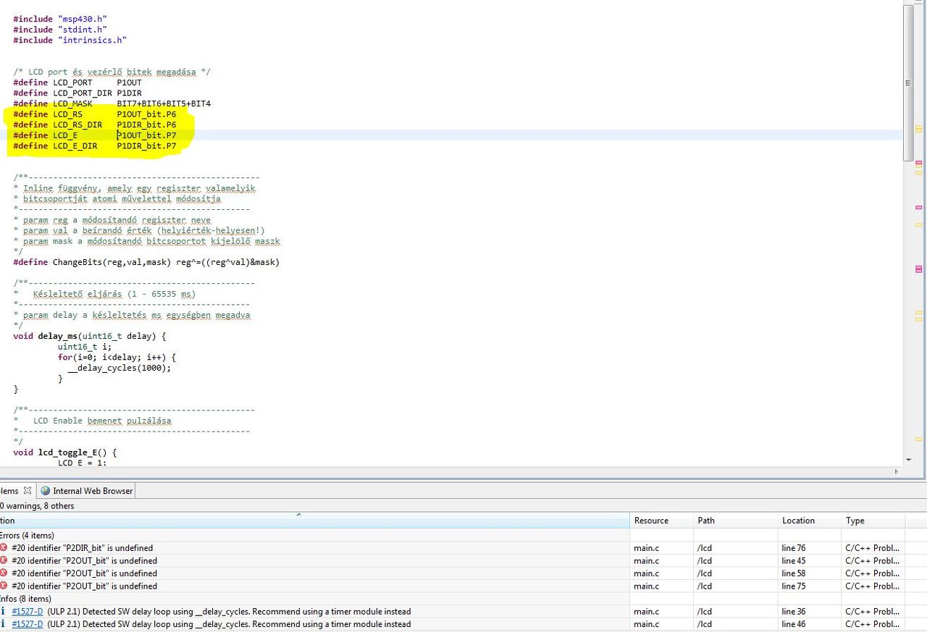Click the #define ChangeBits macro line
The image size is (927, 632).
146,262
